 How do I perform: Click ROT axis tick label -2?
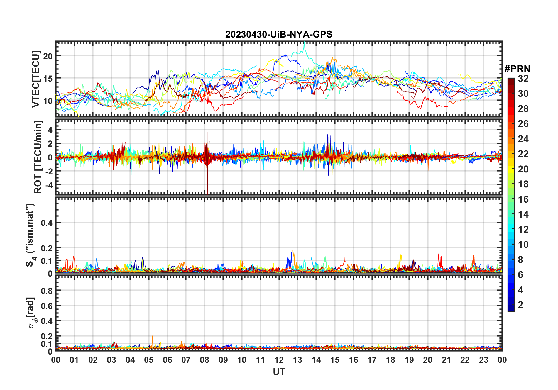(49, 171)
